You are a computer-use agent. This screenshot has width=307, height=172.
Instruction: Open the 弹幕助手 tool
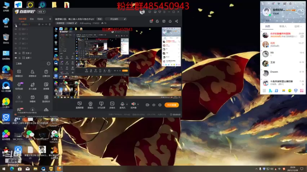(x=19, y=73)
